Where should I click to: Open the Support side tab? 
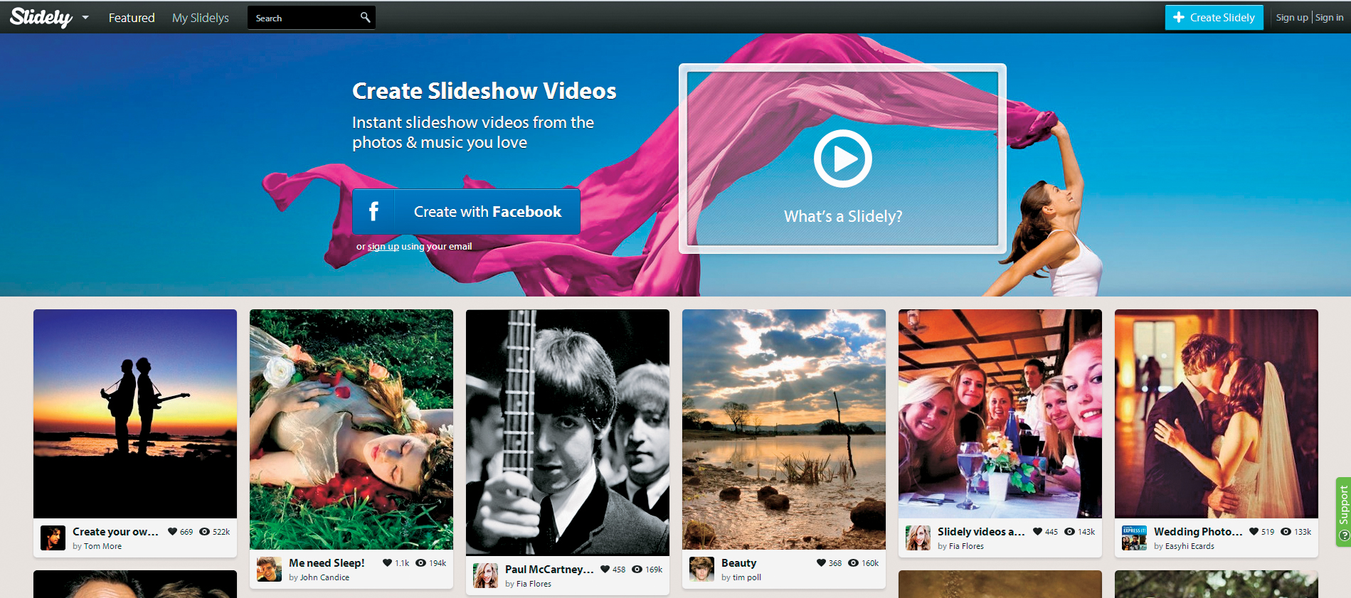click(1343, 511)
